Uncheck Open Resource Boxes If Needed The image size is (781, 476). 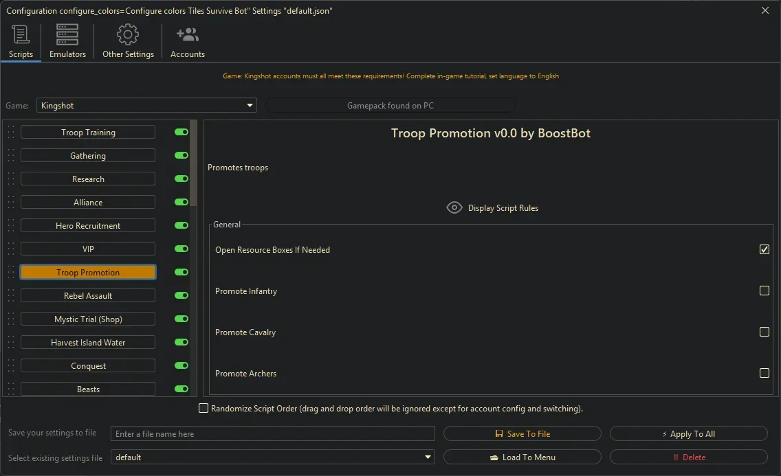click(x=764, y=250)
